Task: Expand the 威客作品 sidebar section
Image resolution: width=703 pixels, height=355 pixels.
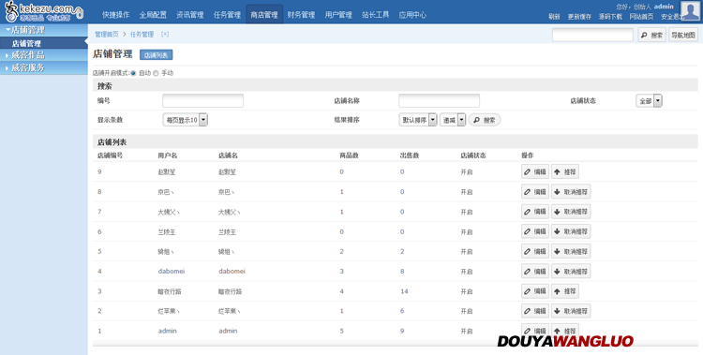Action: coord(44,55)
